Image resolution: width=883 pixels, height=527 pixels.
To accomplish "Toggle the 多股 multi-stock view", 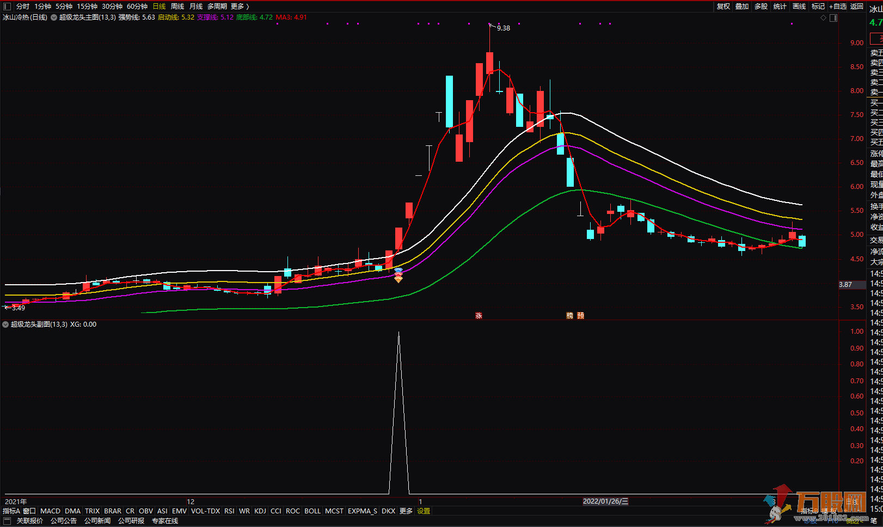I will tap(761, 7).
